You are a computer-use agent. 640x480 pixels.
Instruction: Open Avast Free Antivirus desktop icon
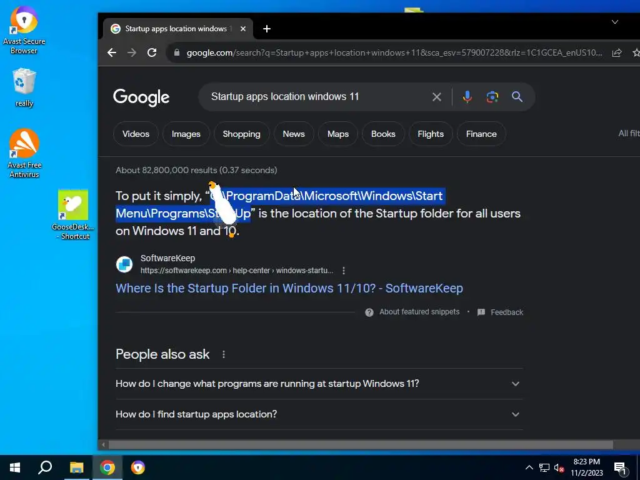[x=24, y=154]
